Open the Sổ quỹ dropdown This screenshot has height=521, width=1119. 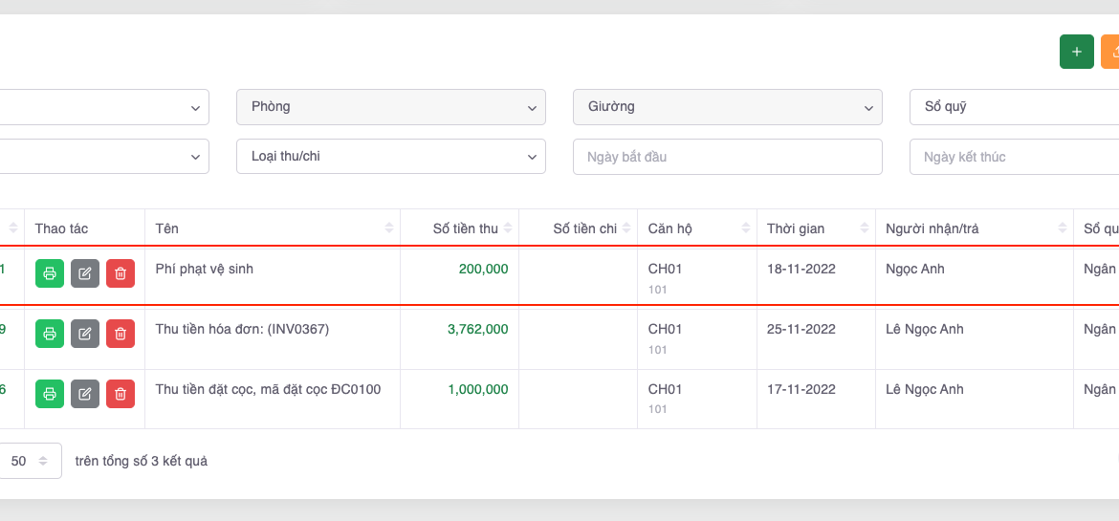(x=1014, y=107)
